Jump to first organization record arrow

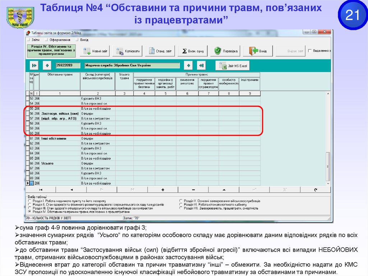click(x=34, y=65)
